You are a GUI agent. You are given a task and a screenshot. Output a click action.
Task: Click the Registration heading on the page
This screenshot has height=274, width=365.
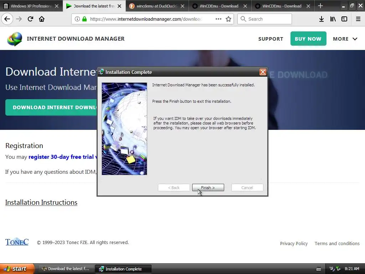click(x=24, y=146)
